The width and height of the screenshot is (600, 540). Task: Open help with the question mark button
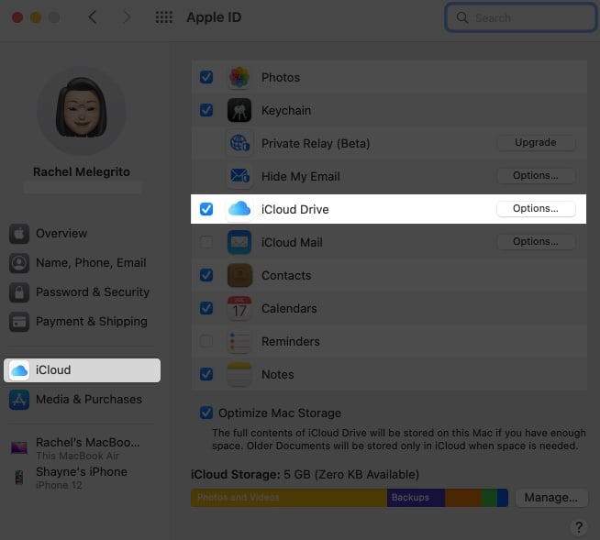pyautogui.click(x=579, y=527)
